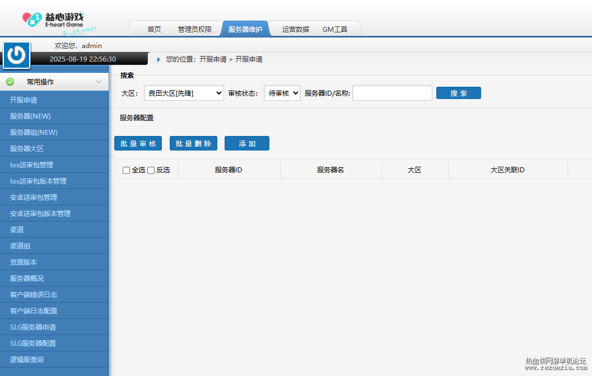
Task: Click the welcome text 欢迎您, admin
Action: click(x=78, y=46)
